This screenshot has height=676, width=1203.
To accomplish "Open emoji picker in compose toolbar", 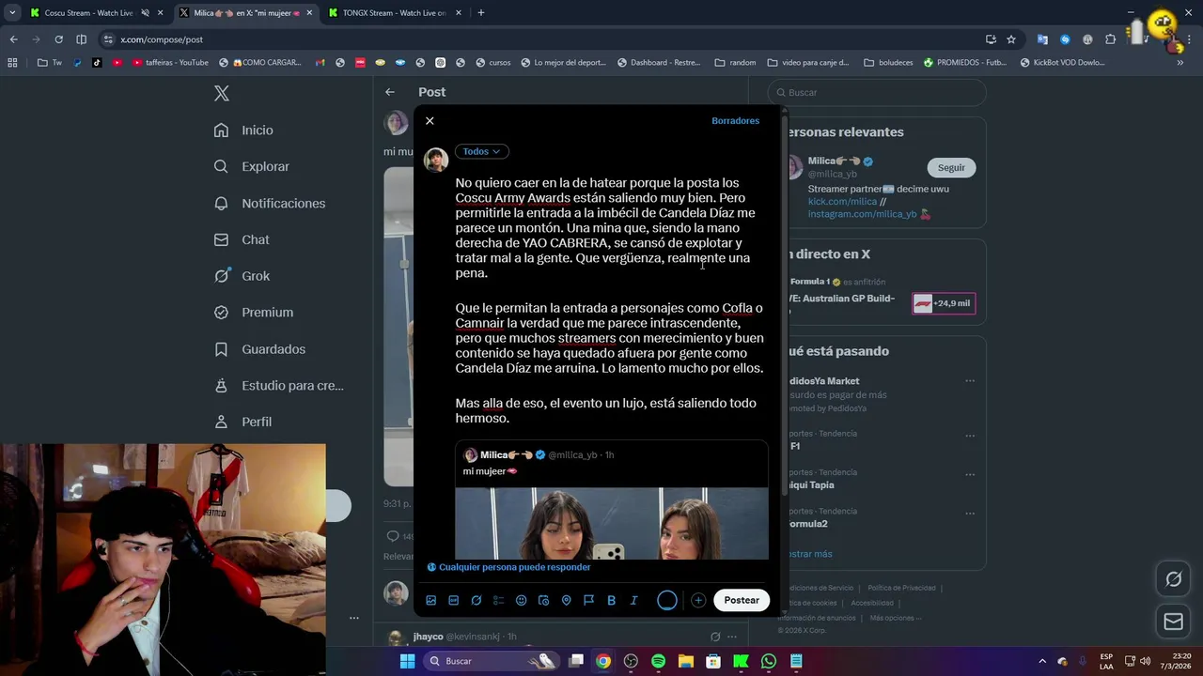I will tap(522, 600).
